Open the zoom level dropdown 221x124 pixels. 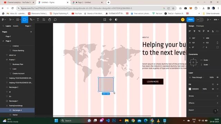click(x=217, y=20)
